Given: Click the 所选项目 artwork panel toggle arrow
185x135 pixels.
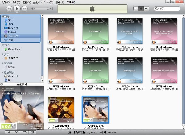Looking at the screenshot, I should (2, 84).
